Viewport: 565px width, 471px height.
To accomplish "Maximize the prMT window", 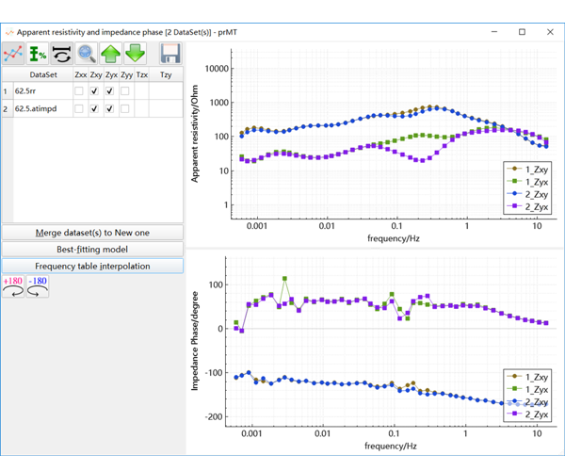I will (x=522, y=32).
